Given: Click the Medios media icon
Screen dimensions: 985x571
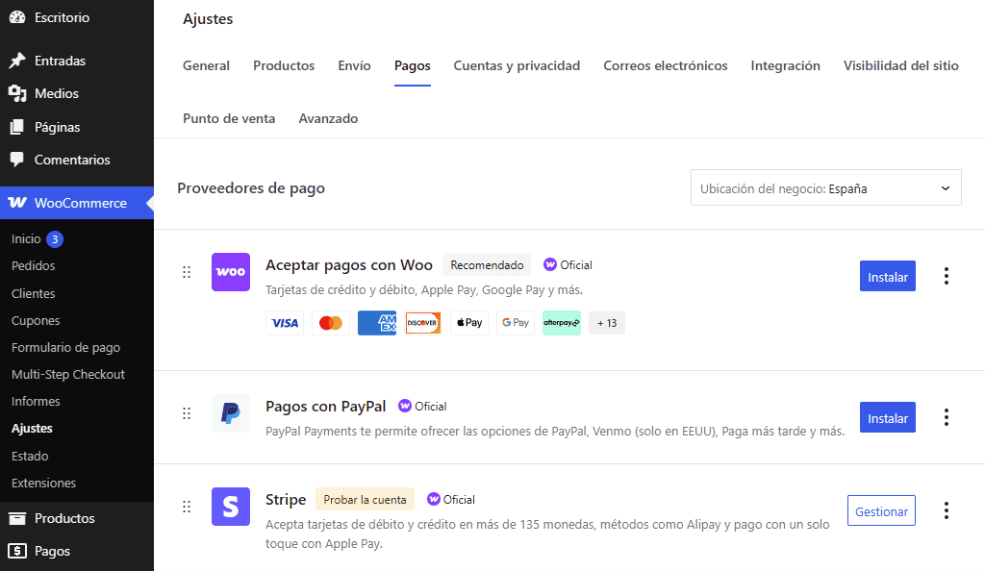Looking at the screenshot, I should pos(17,93).
